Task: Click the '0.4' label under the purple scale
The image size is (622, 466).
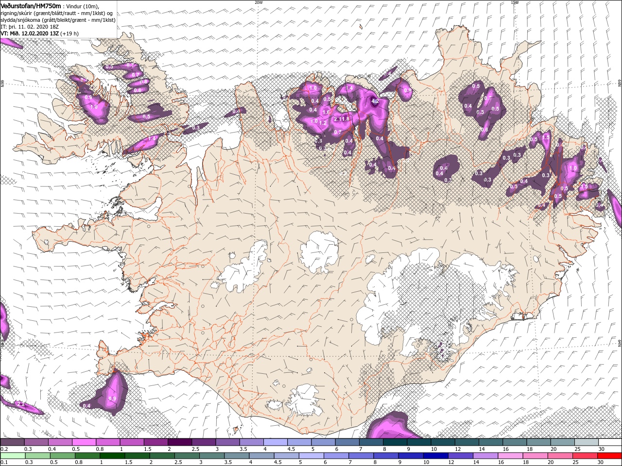Action: coord(51,449)
